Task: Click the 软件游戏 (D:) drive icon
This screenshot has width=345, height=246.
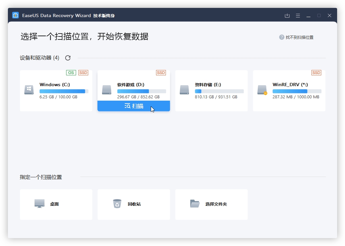Action: click(107, 89)
